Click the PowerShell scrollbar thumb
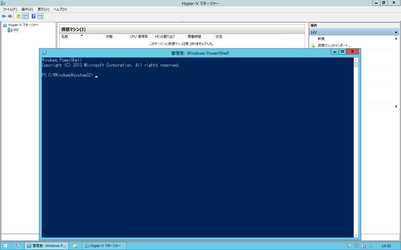Screen dimensions: 401x250 pyautogui.click(x=356, y=65)
